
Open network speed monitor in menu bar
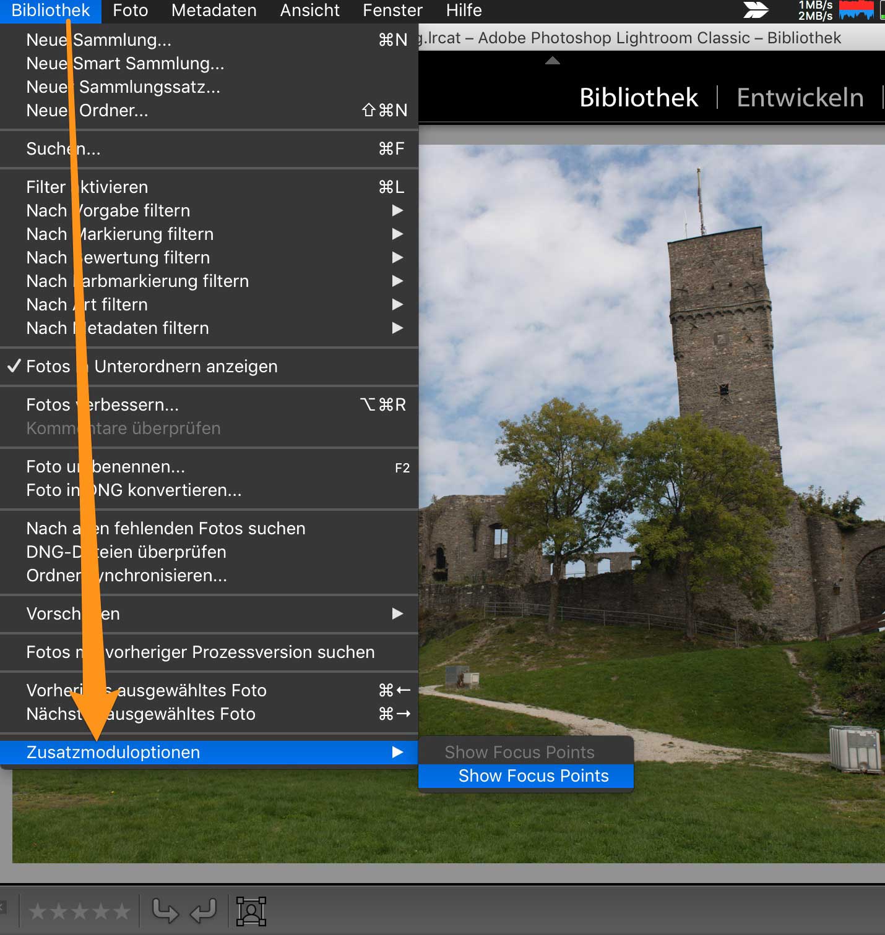[814, 10]
